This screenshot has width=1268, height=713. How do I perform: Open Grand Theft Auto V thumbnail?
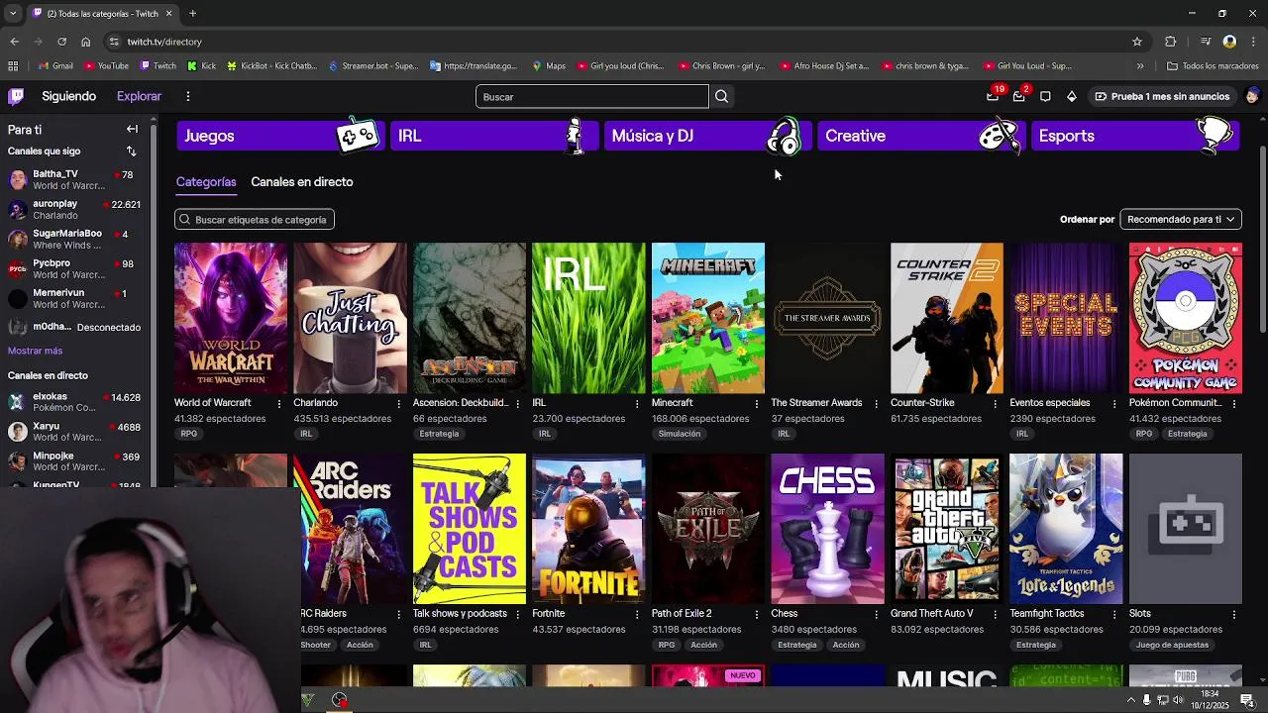point(946,529)
